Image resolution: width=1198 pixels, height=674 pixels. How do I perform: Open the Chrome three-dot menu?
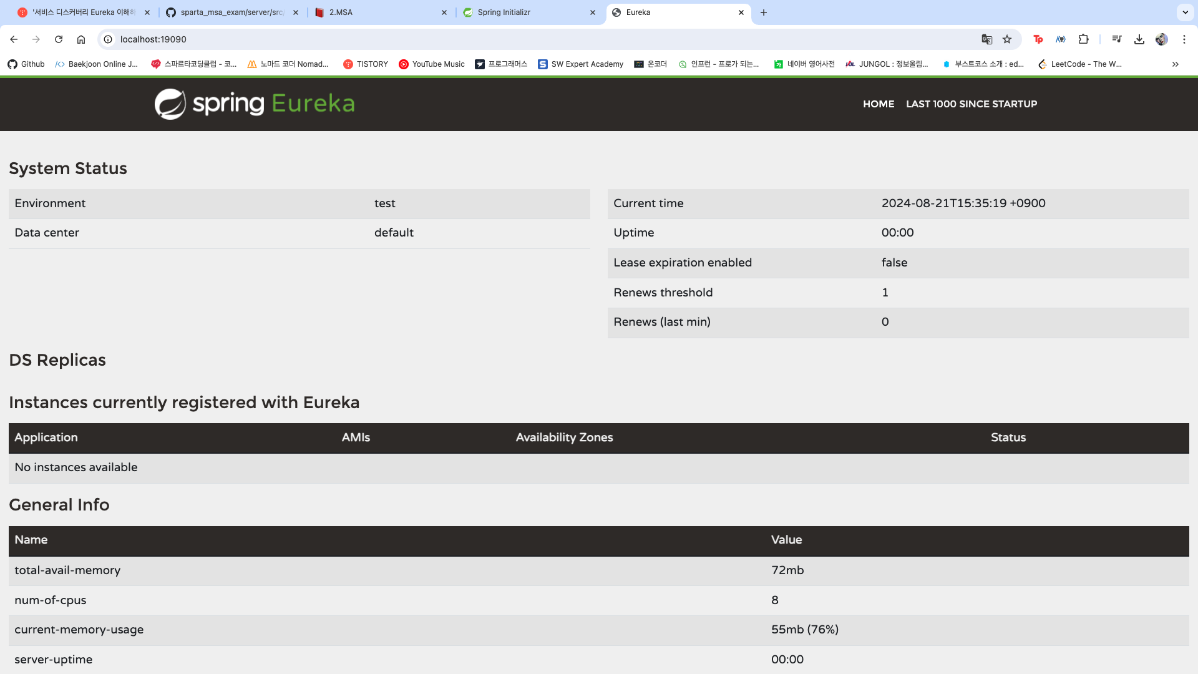coord(1184,39)
